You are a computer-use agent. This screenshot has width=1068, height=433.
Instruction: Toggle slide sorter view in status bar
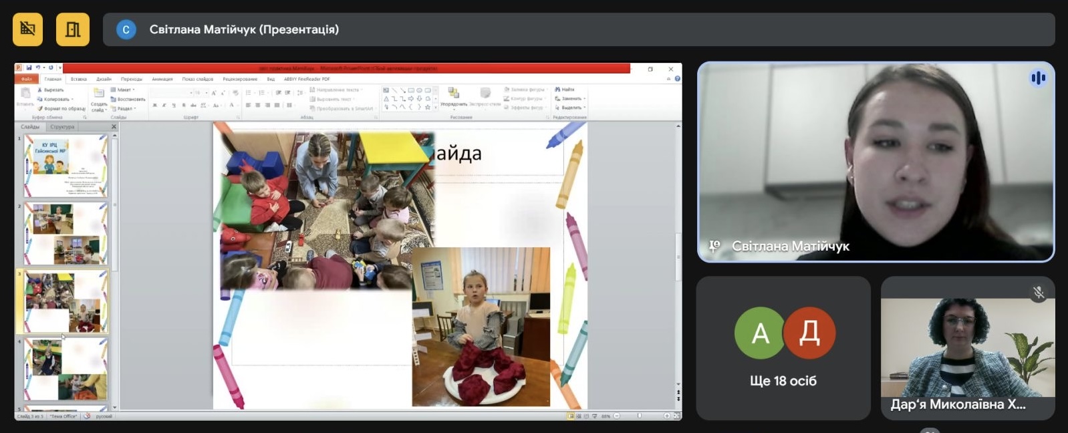(x=578, y=416)
